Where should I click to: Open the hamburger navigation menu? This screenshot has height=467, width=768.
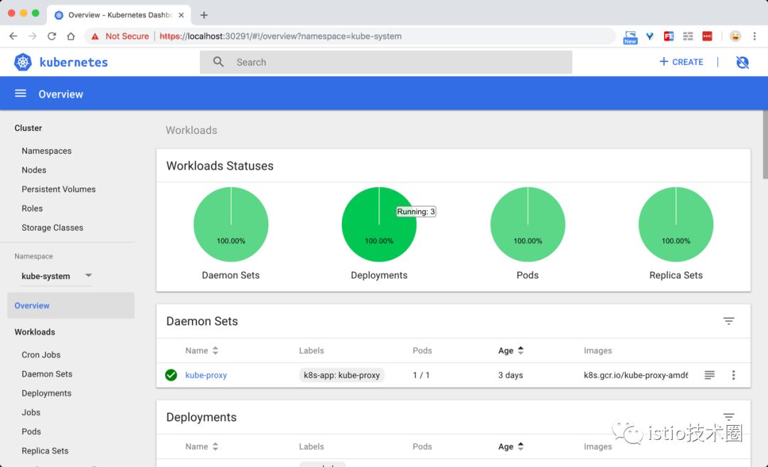(20, 94)
